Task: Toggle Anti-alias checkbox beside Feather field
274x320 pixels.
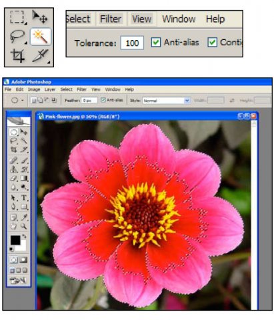Action: pos(103,100)
